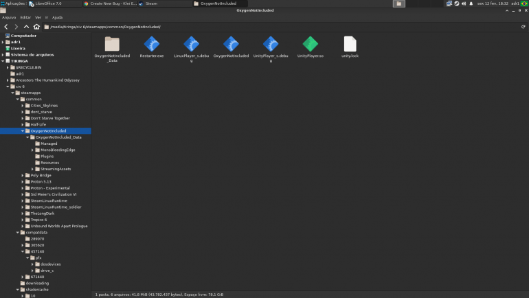This screenshot has width=529, height=298.
Task: Open the Steam tray icon
Action: 456,3
